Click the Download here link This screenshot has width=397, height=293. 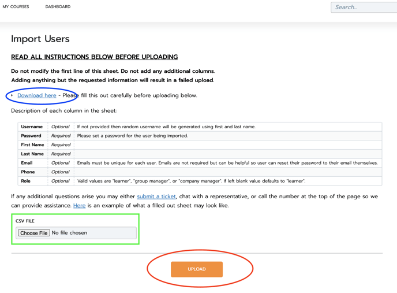click(37, 95)
